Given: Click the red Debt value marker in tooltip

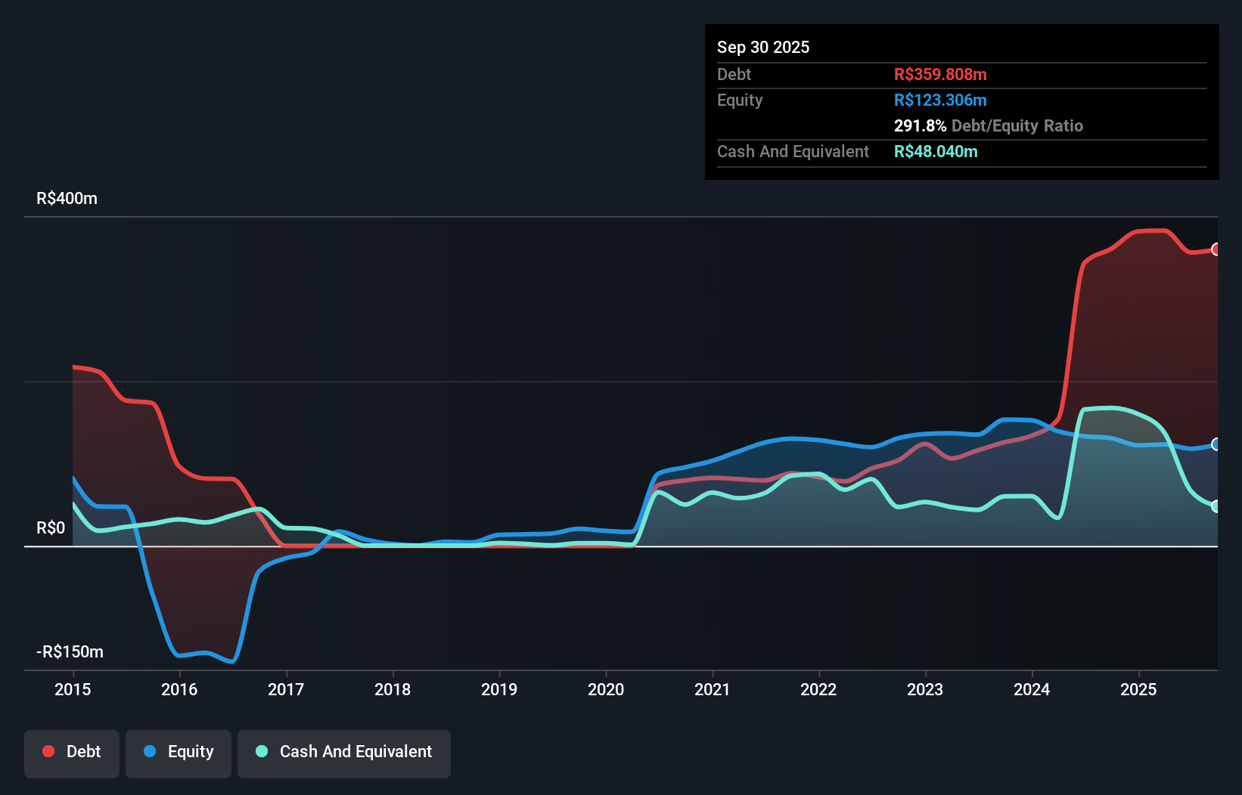Looking at the screenshot, I should 940,74.
